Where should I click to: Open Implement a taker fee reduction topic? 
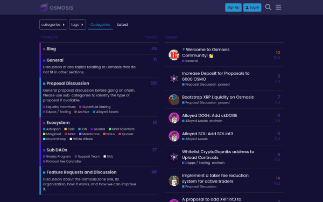[x=215, y=178]
